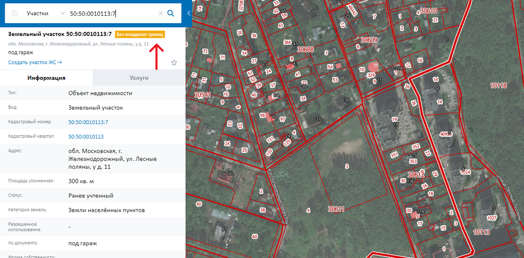The width and height of the screenshot is (524, 258).
Task: Collapse the side panel with arrow
Action: pos(189,14)
